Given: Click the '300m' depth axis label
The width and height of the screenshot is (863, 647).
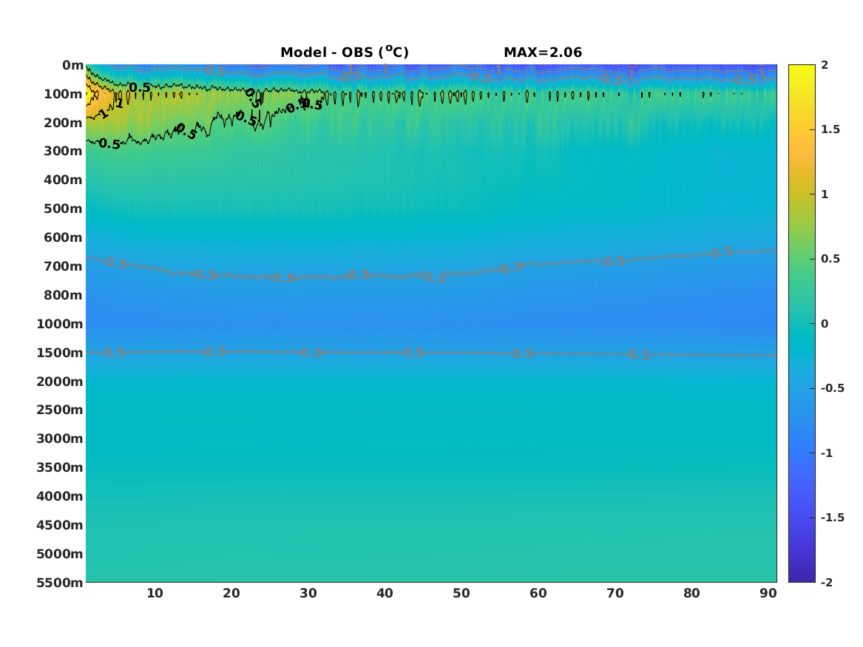Looking at the screenshot, I should pos(64,152).
